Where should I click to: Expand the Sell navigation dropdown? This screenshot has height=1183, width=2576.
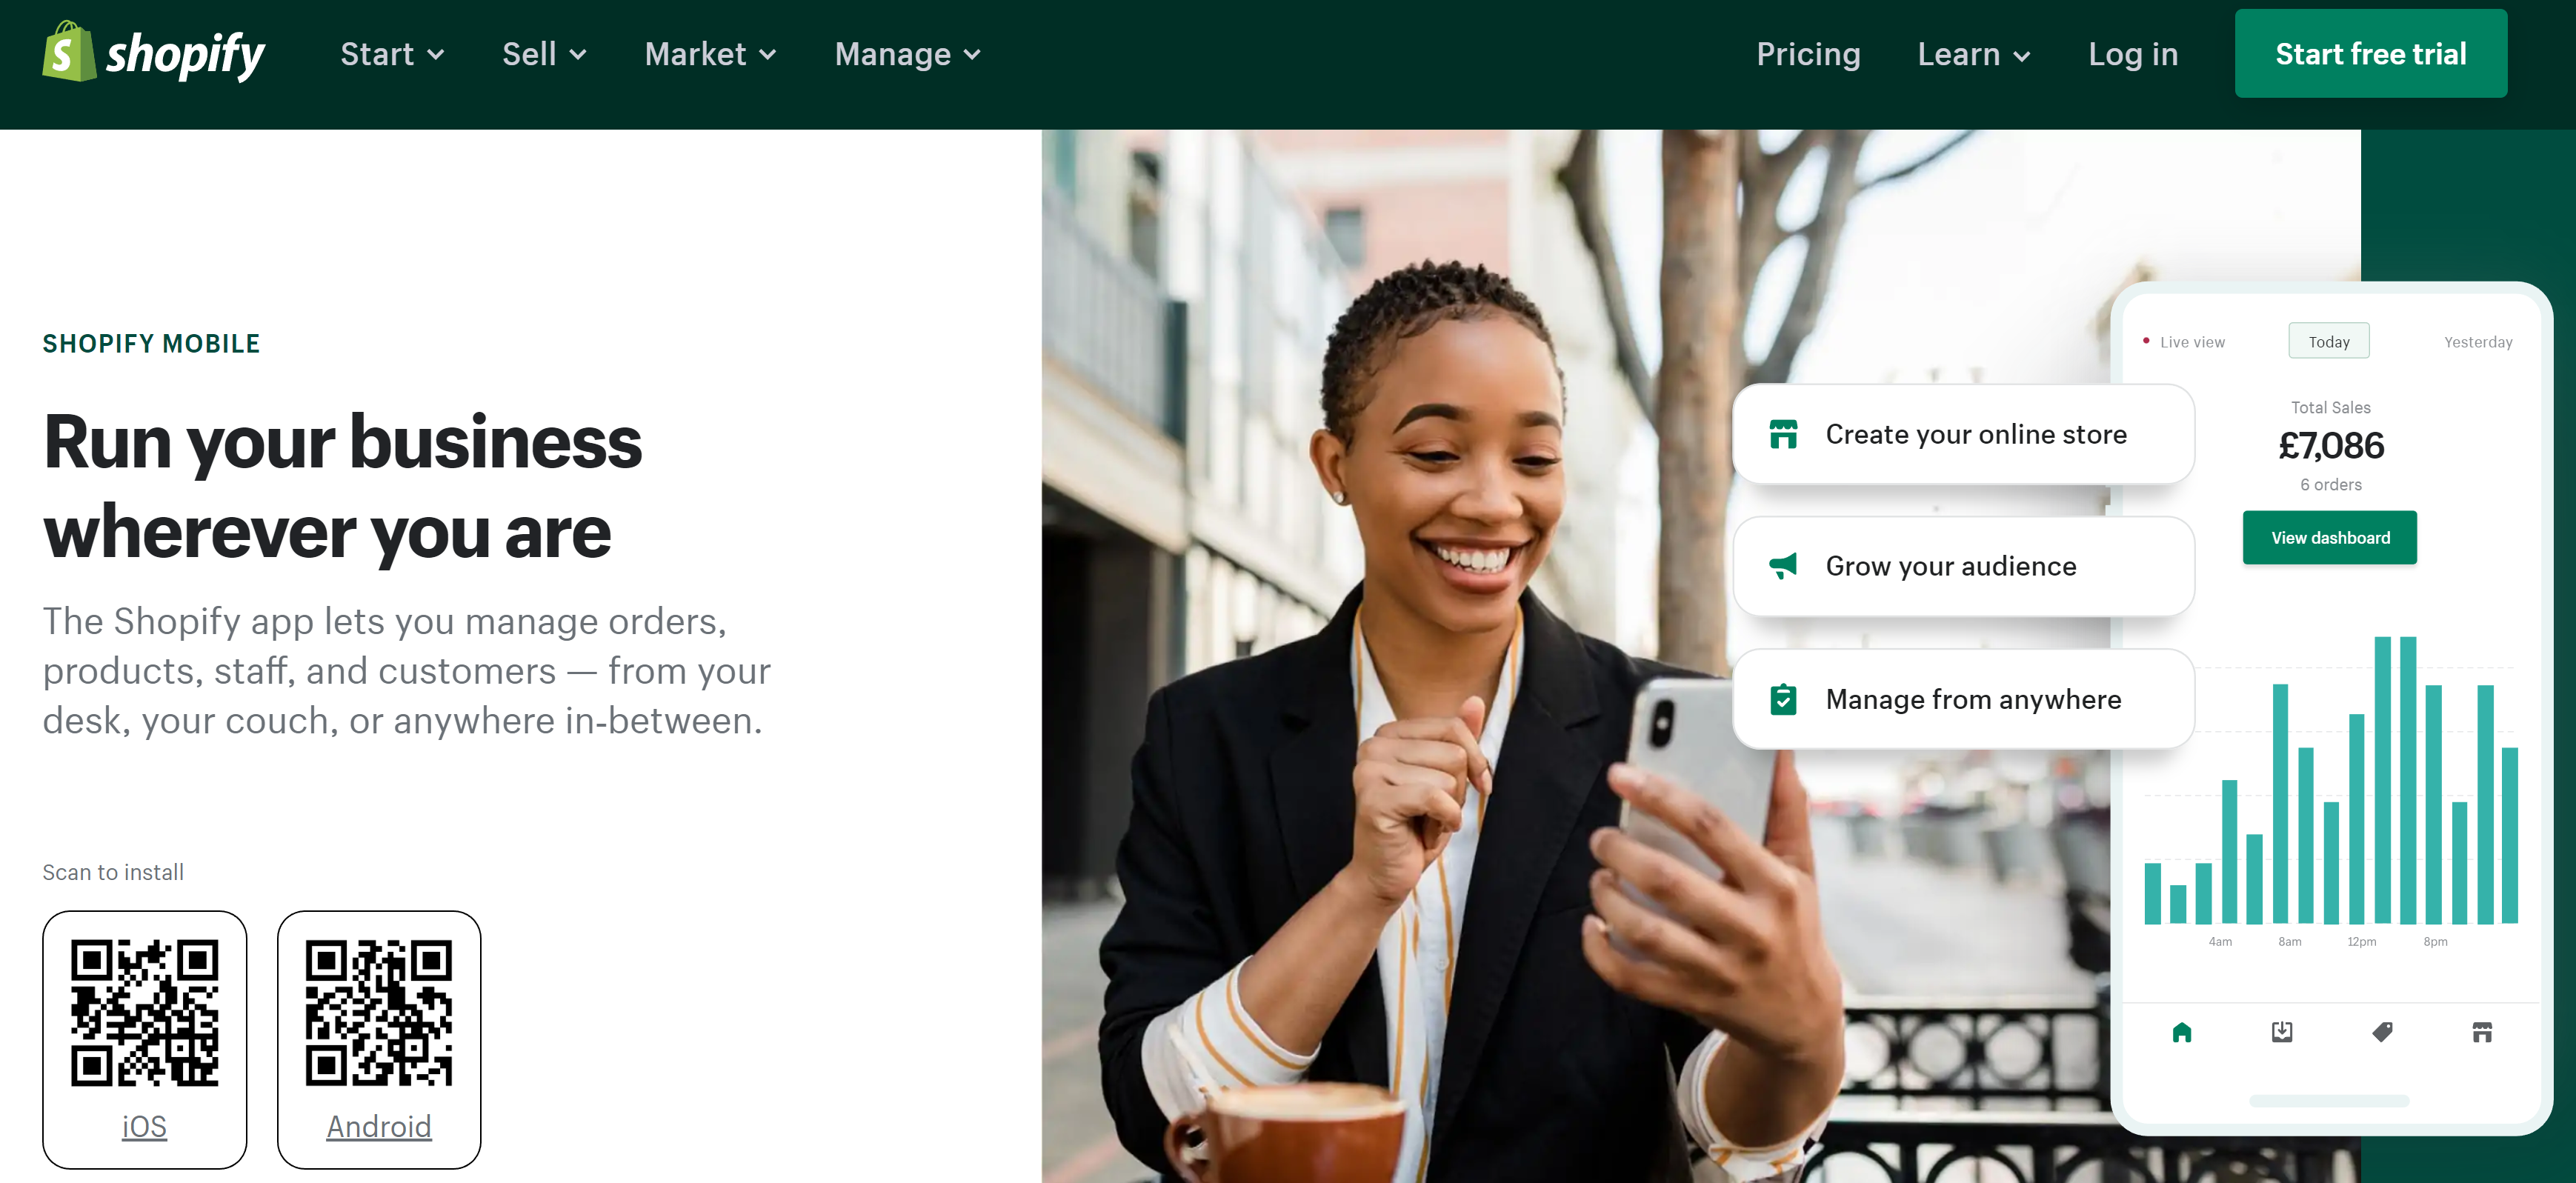[x=544, y=54]
